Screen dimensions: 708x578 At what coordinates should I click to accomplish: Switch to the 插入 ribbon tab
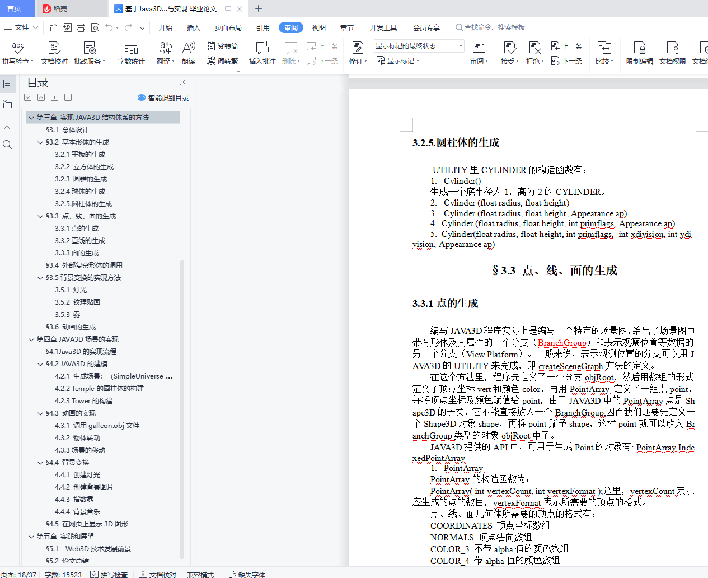(194, 27)
